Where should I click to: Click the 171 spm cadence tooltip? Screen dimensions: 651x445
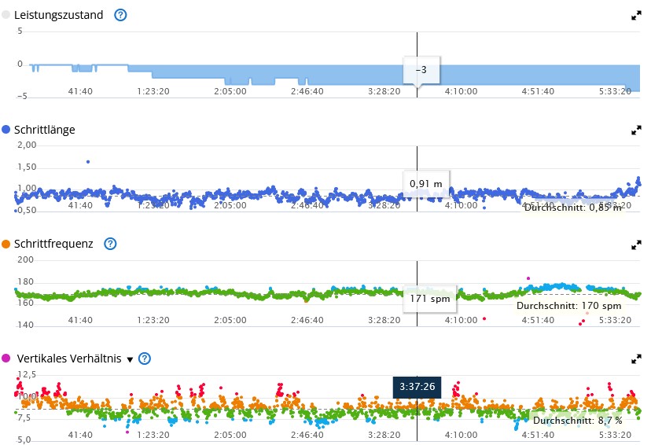[x=428, y=299]
